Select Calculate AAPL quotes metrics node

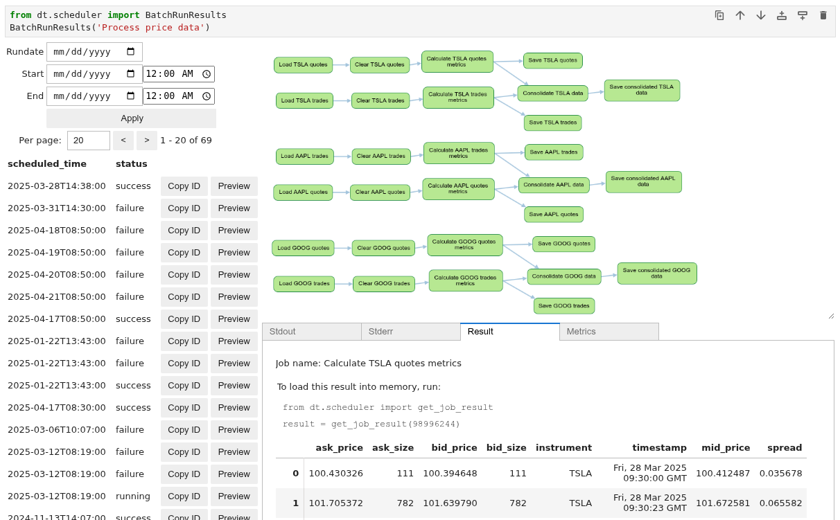pos(458,189)
